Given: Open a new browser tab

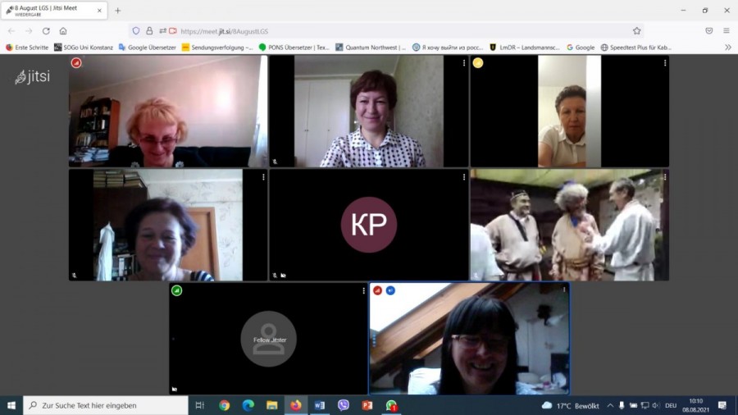Looking at the screenshot, I should (117, 11).
